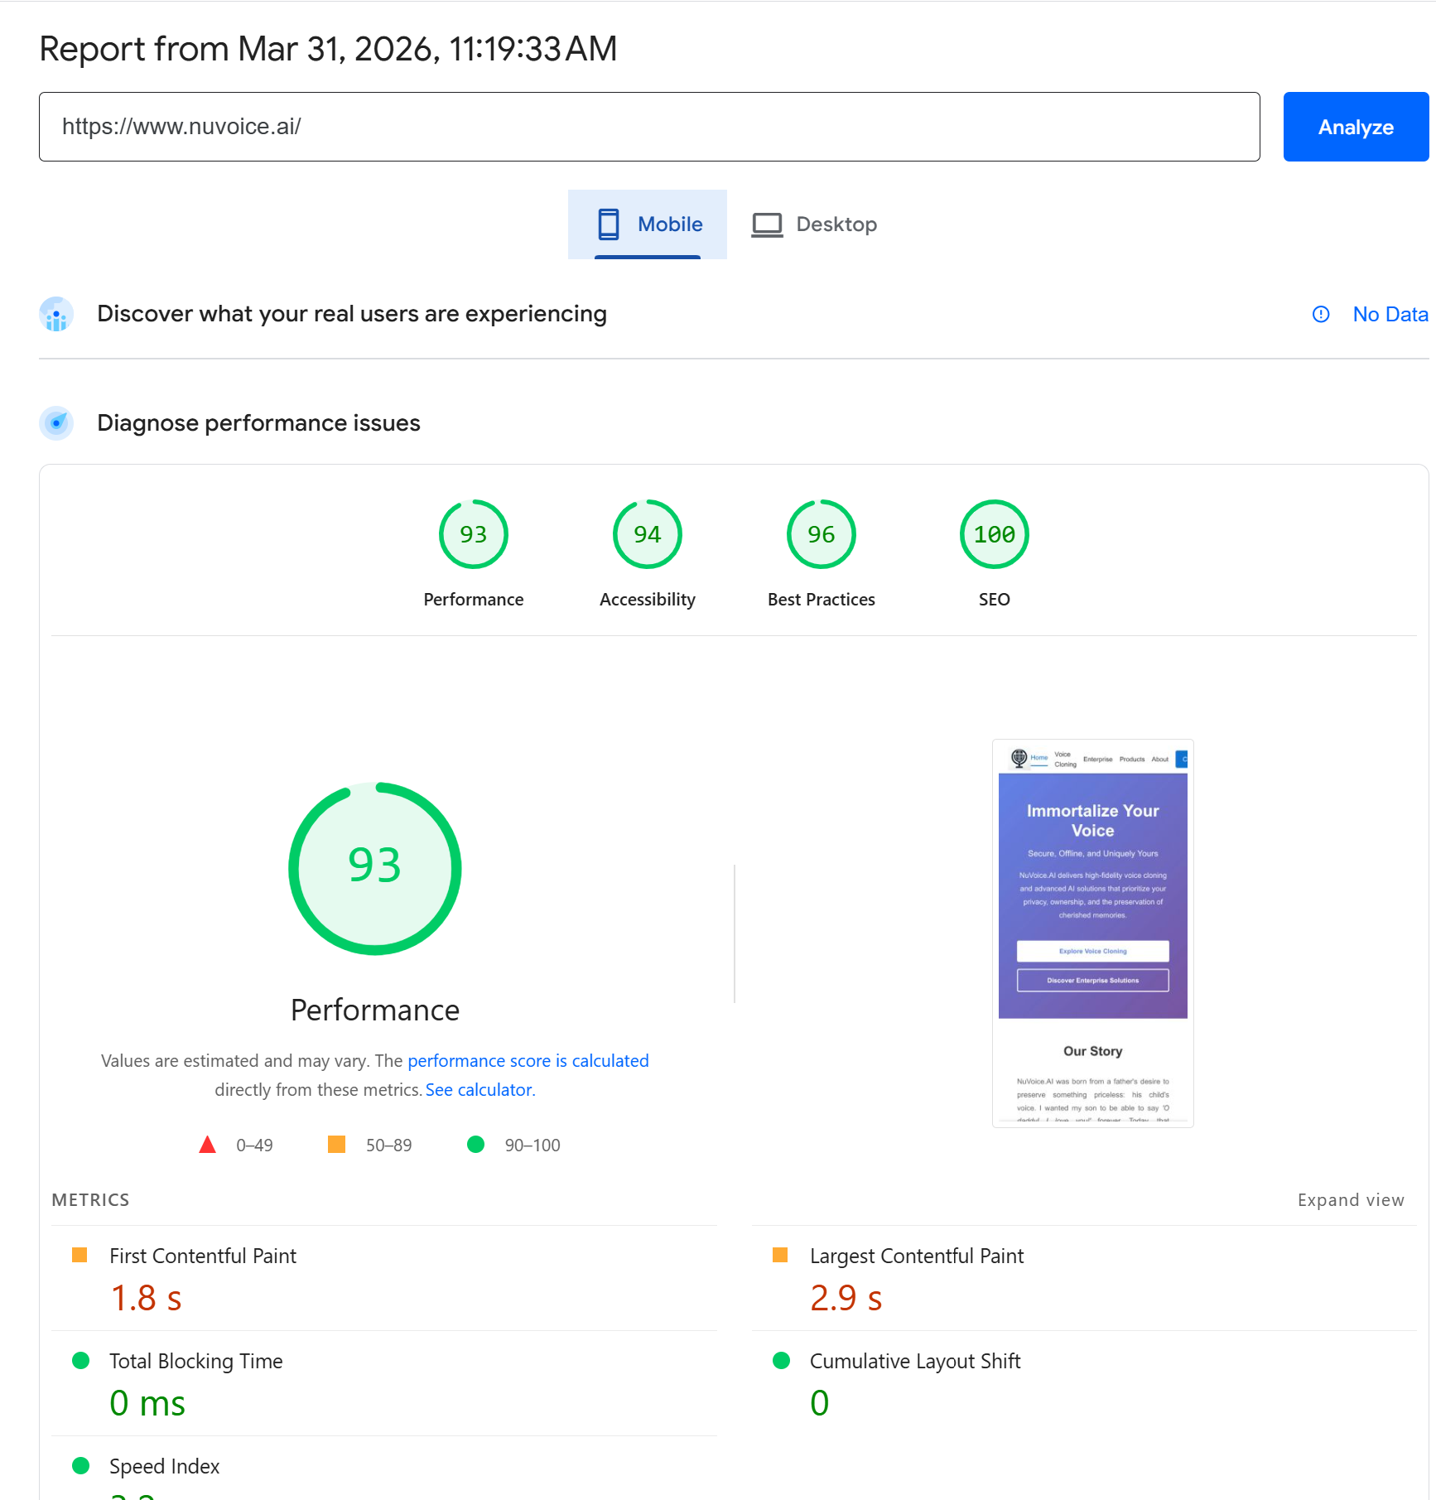The height and width of the screenshot is (1500, 1436).
Task: Click the nuvoice.ai page screenshot thumbnail
Action: (1092, 933)
